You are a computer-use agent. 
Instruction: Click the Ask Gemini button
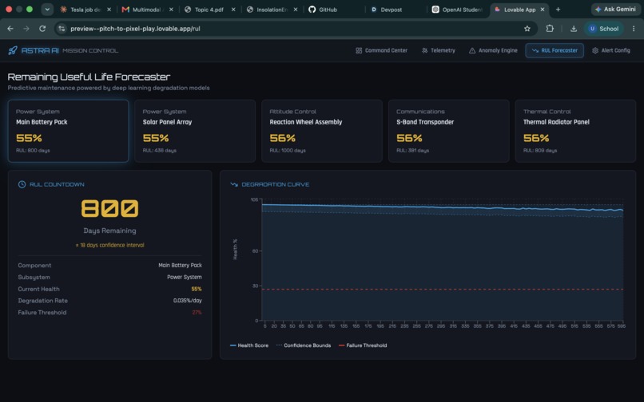pos(615,9)
